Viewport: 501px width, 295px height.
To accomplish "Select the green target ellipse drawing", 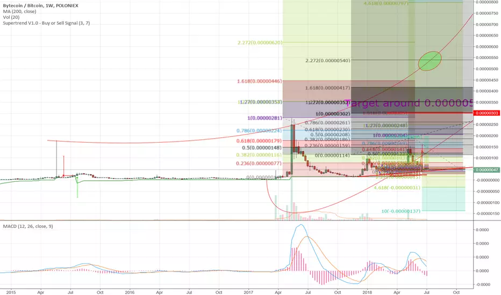I will click(430, 61).
